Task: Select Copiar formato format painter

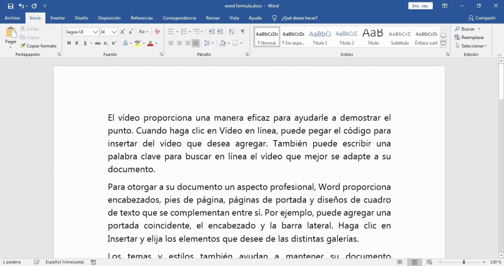Action: coord(38,46)
